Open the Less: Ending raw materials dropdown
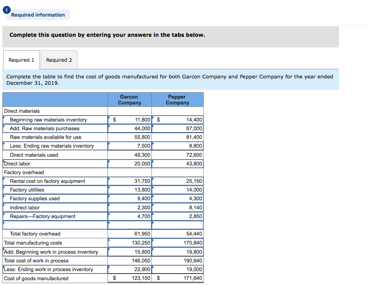This screenshot has height=285, width=369. click(x=55, y=146)
